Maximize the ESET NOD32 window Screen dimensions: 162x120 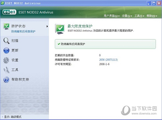click(x=154, y=3)
